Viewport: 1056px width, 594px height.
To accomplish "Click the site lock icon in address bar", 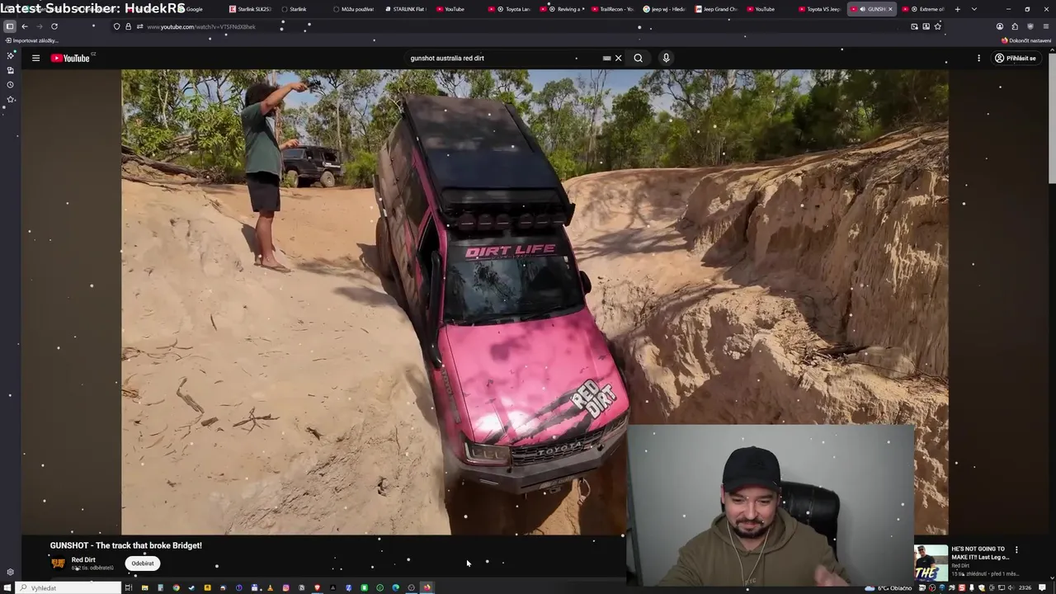I will coord(127,26).
